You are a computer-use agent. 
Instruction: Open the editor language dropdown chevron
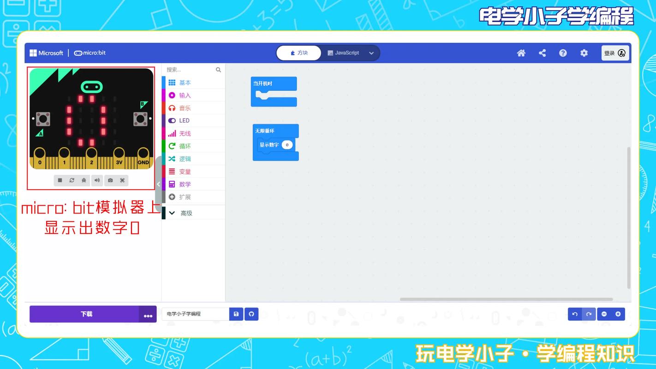pyautogui.click(x=371, y=53)
